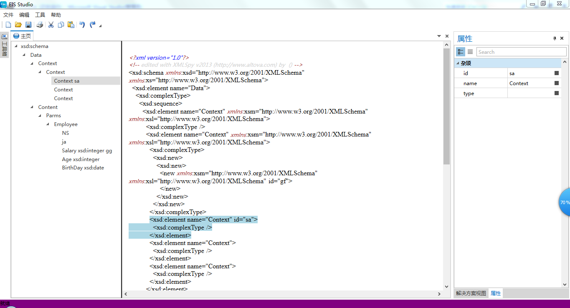This screenshot has height=308, width=570.
Task: Collapse the first Context node under Data
Action: click(x=33, y=63)
